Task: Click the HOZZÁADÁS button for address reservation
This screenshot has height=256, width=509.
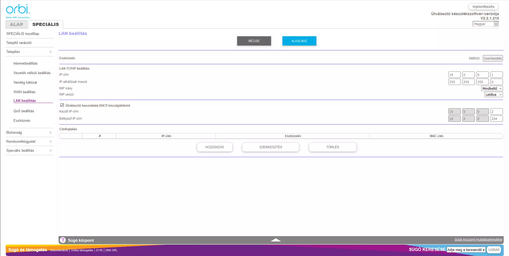Action: [x=215, y=147]
